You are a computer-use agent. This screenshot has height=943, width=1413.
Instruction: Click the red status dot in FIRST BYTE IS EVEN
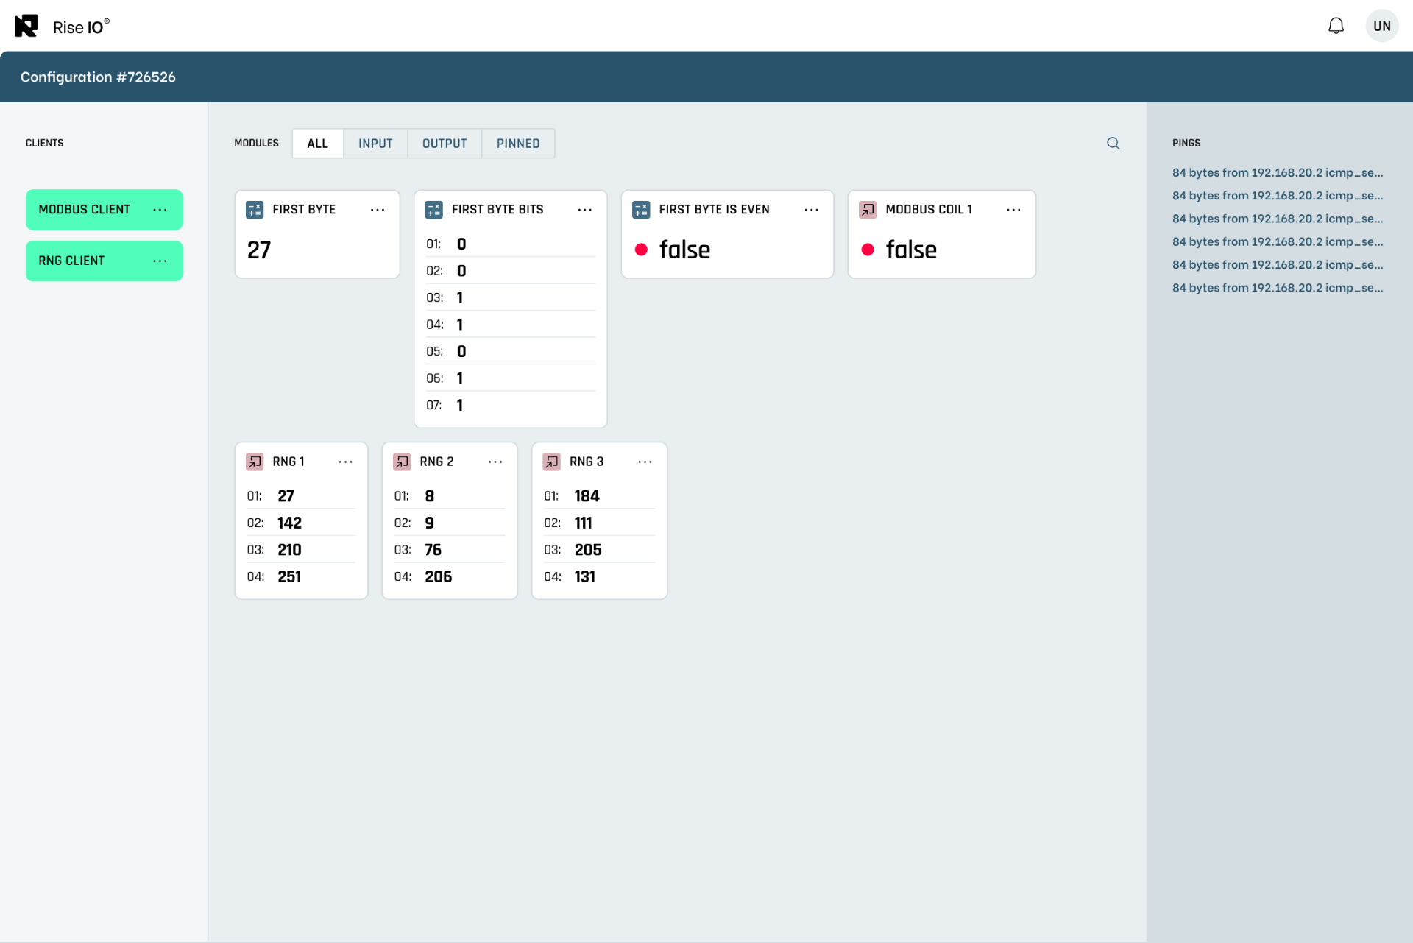[641, 250]
